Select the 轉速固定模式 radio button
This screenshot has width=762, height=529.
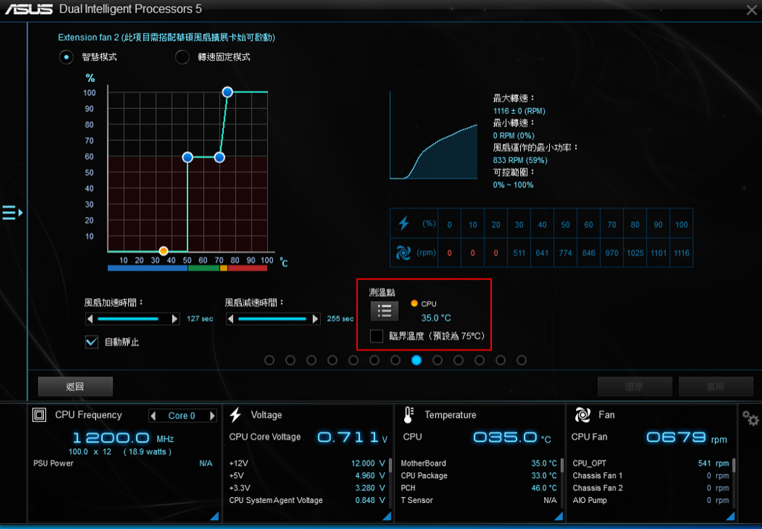[182, 57]
